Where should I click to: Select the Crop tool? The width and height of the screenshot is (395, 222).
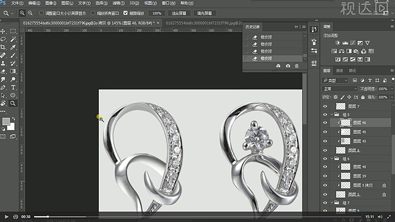[x=3, y=47]
